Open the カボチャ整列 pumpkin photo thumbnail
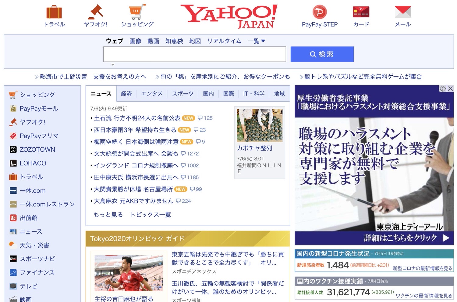This screenshot has width=457, height=302. 260,125
